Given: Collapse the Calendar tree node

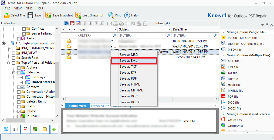Looking at the screenshot, I should (x=13, y=73).
